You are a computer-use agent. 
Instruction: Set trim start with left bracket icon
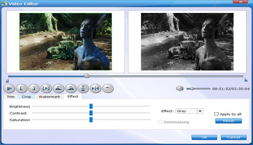tap(21, 89)
